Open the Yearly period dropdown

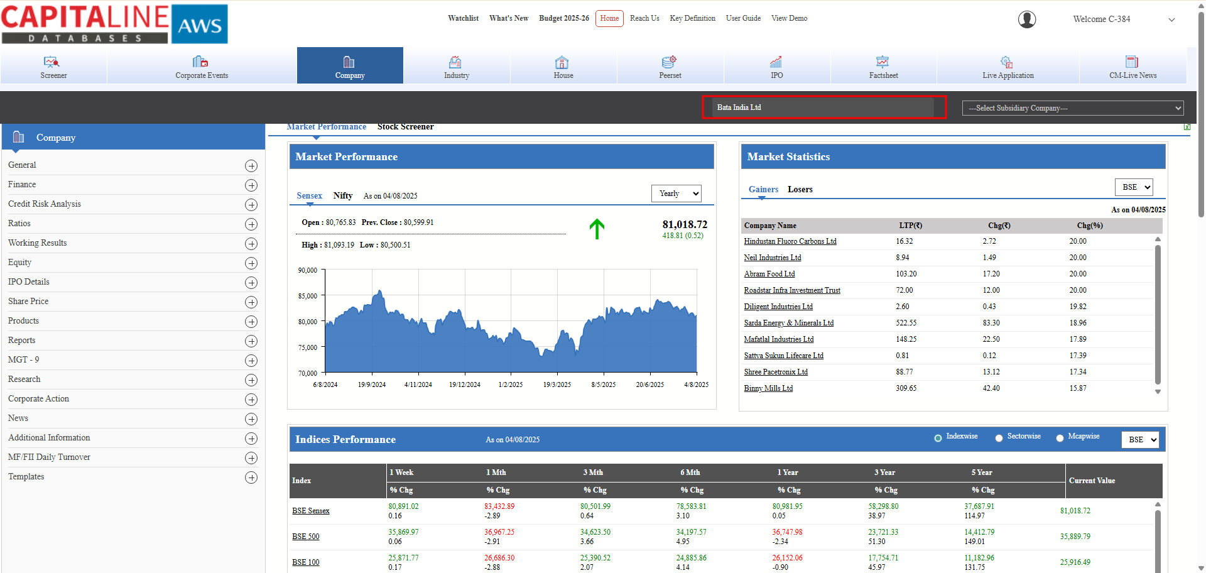(x=676, y=194)
